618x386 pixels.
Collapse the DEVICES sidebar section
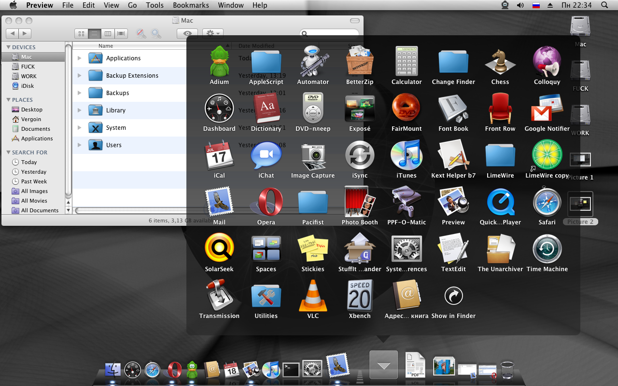click(8, 47)
